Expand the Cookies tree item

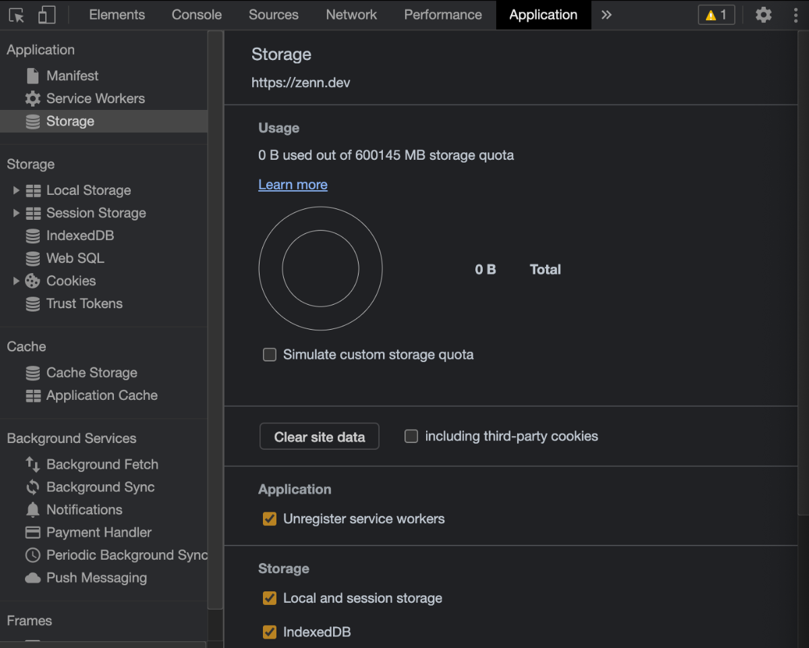[16, 281]
